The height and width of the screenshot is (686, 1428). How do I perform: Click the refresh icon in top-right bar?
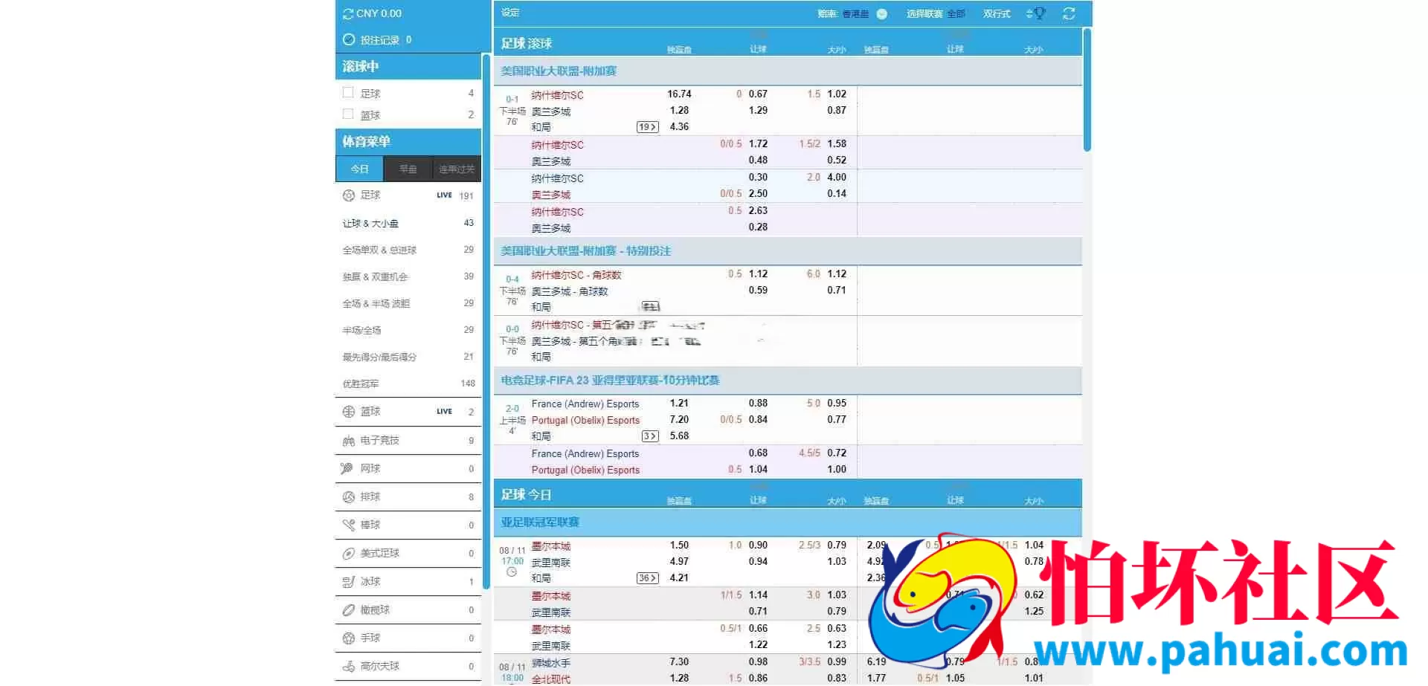coord(1069,13)
